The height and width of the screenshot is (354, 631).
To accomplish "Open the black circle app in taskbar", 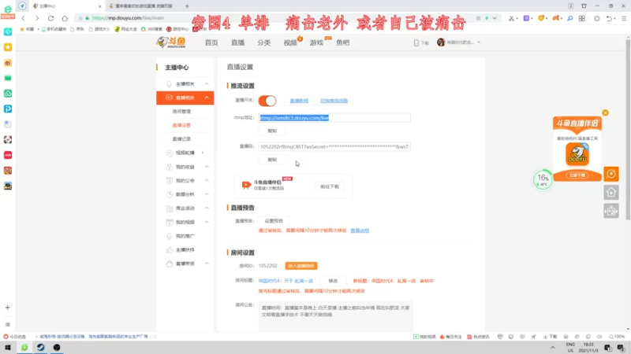I will 57,348.
